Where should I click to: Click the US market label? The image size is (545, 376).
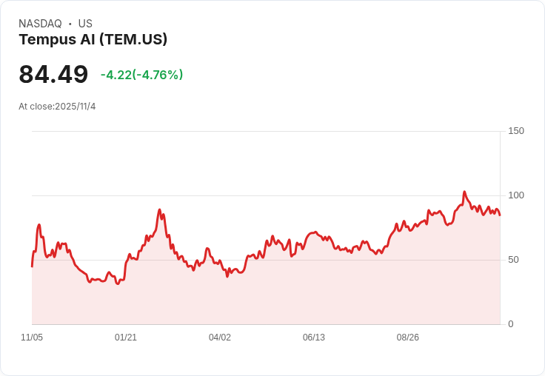(85, 24)
